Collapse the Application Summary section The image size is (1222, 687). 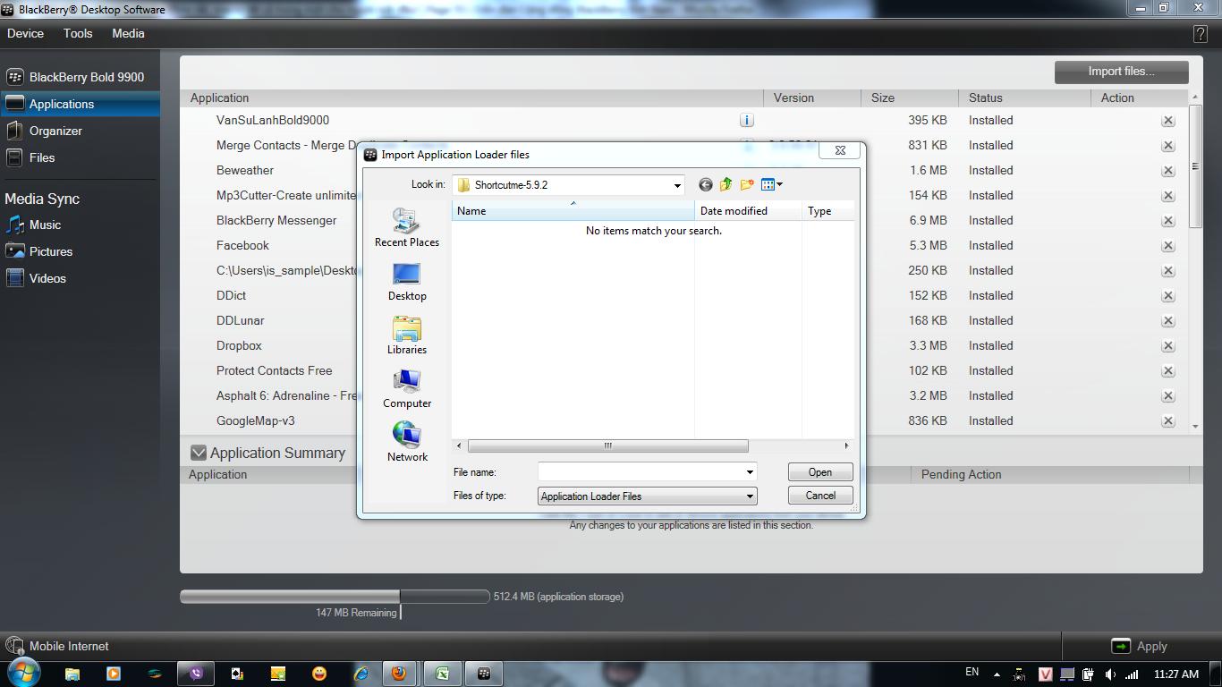pyautogui.click(x=199, y=454)
